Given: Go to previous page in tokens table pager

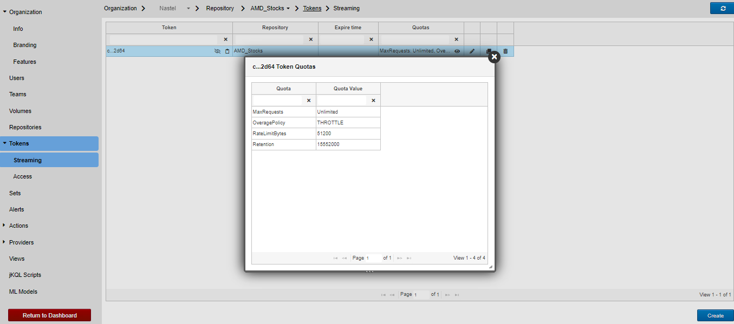Looking at the screenshot, I should point(392,295).
